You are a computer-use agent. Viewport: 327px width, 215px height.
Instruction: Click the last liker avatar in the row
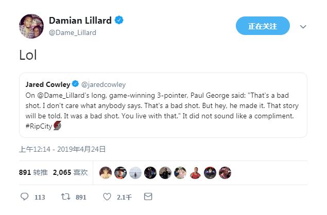(x=225, y=172)
